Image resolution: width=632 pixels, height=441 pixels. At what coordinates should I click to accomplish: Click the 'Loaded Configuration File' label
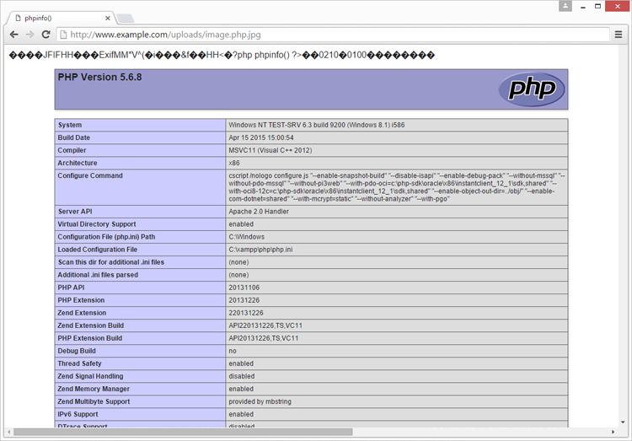(98, 250)
